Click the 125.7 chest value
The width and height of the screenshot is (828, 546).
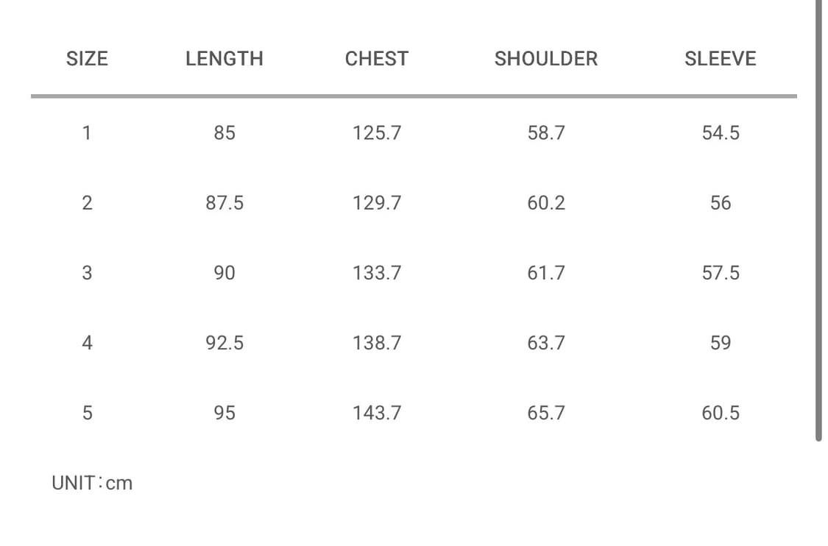[x=376, y=133]
